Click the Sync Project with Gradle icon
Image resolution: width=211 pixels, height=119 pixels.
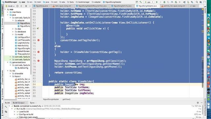click(184, 2)
